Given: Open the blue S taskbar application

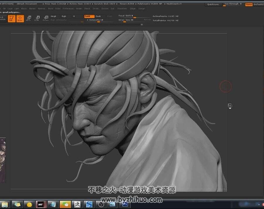Looking at the screenshot, I should [x=89, y=205].
